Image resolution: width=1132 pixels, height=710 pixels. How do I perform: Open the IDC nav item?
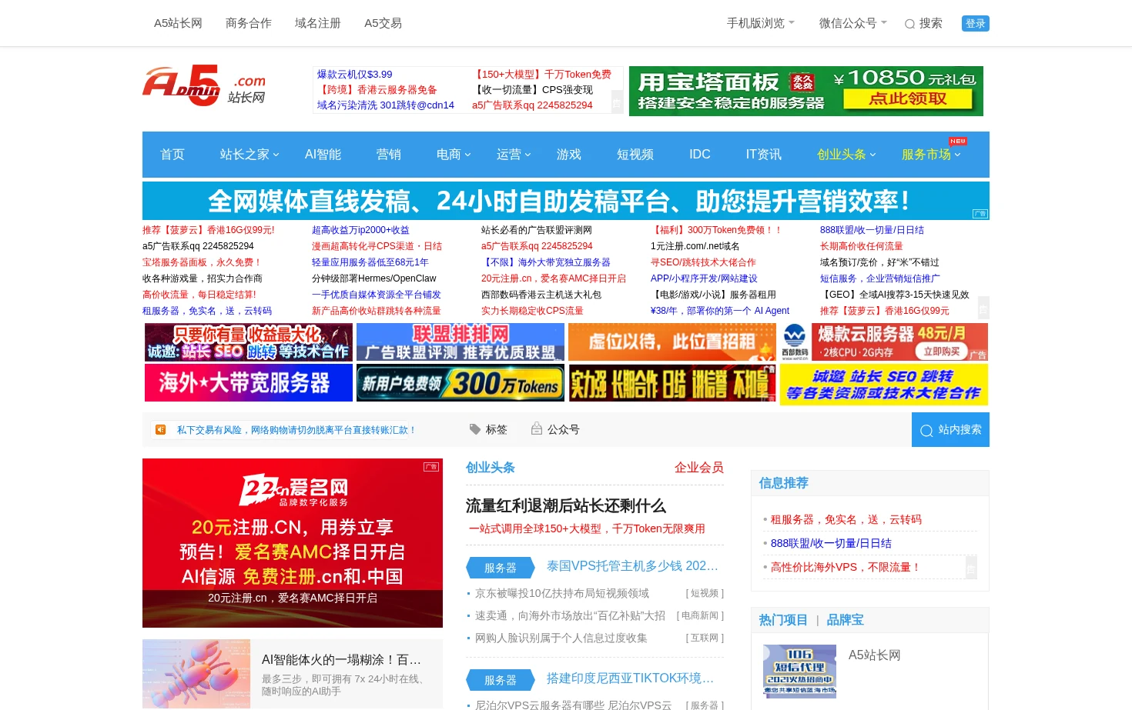(700, 155)
